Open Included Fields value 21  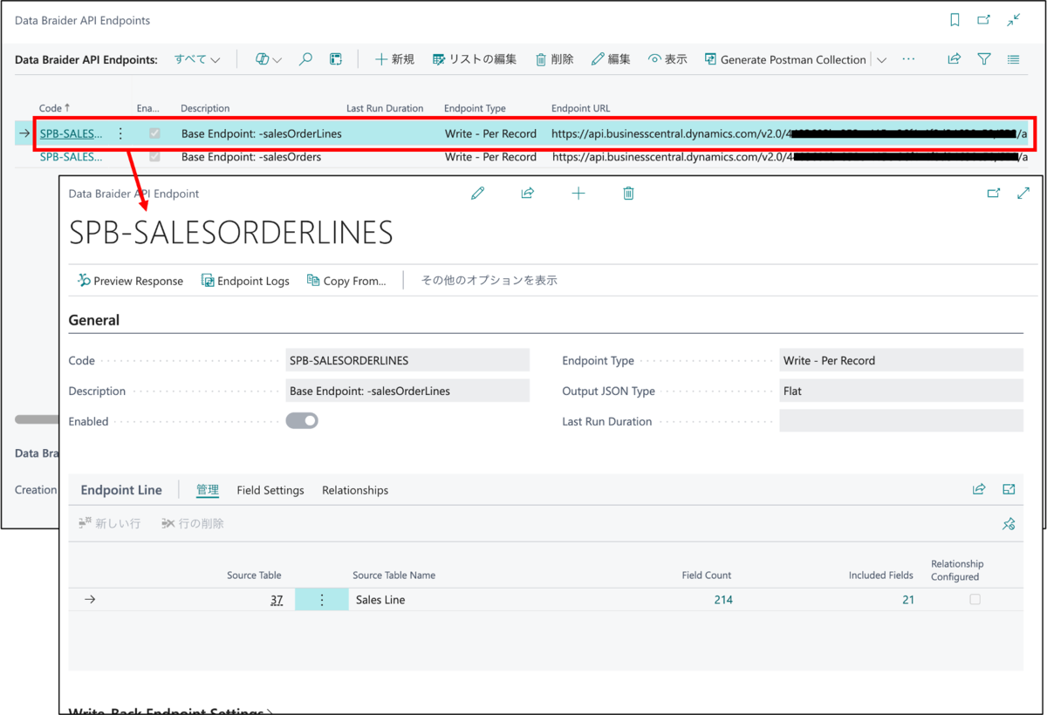click(908, 600)
